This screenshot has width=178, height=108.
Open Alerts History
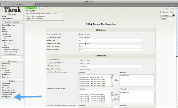pos(6,70)
